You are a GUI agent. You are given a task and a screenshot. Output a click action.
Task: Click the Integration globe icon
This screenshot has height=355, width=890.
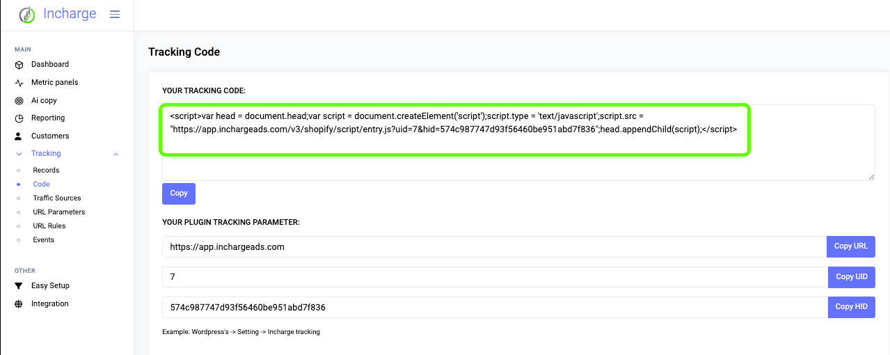click(x=19, y=304)
